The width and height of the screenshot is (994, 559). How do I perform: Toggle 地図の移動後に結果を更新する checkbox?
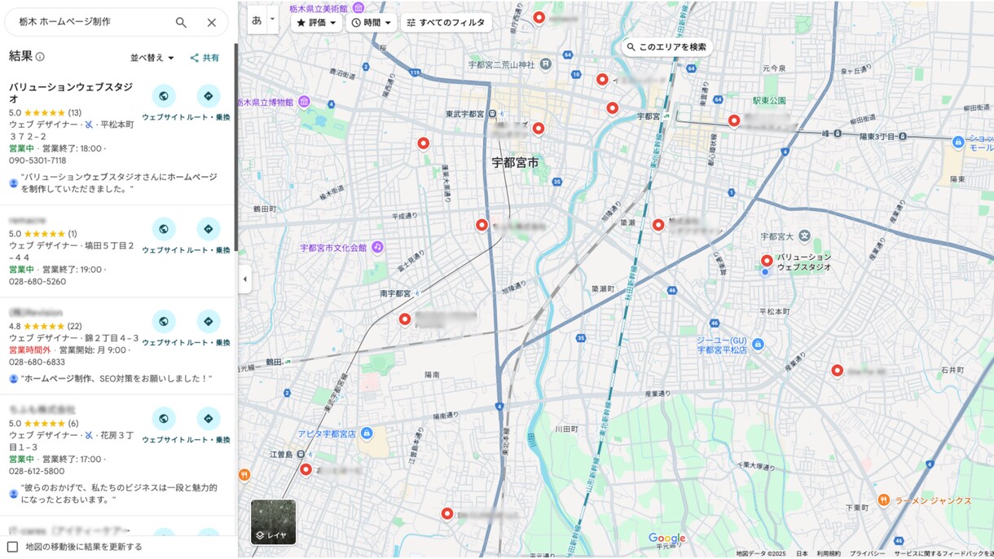(x=12, y=547)
